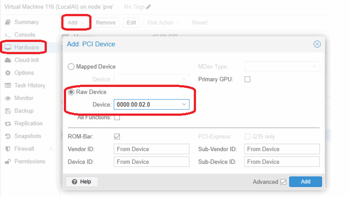Viewport: 350px width, 197px height.
Task: Check the Primary GPU checkbox
Action: pos(247,79)
